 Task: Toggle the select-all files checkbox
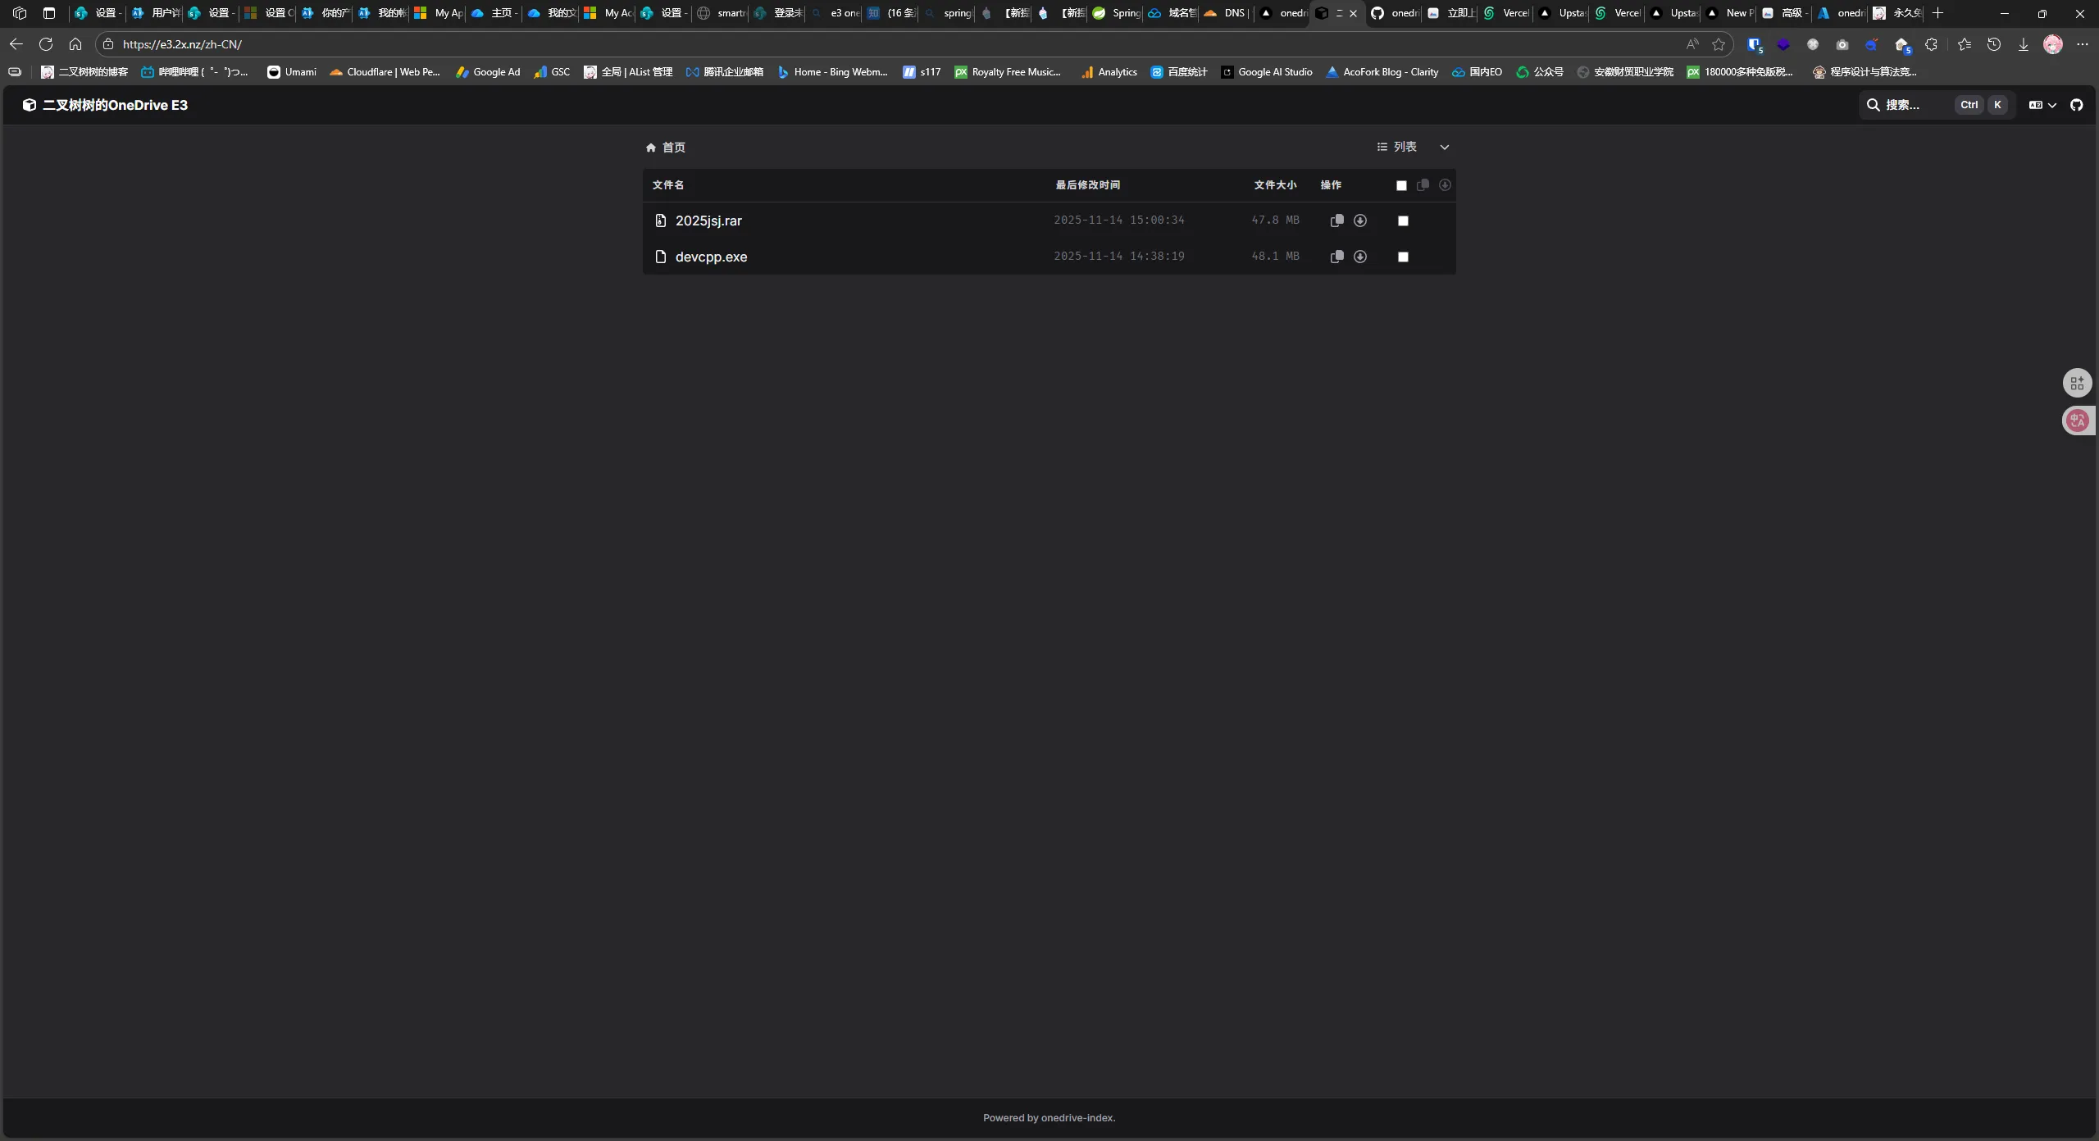click(1401, 185)
